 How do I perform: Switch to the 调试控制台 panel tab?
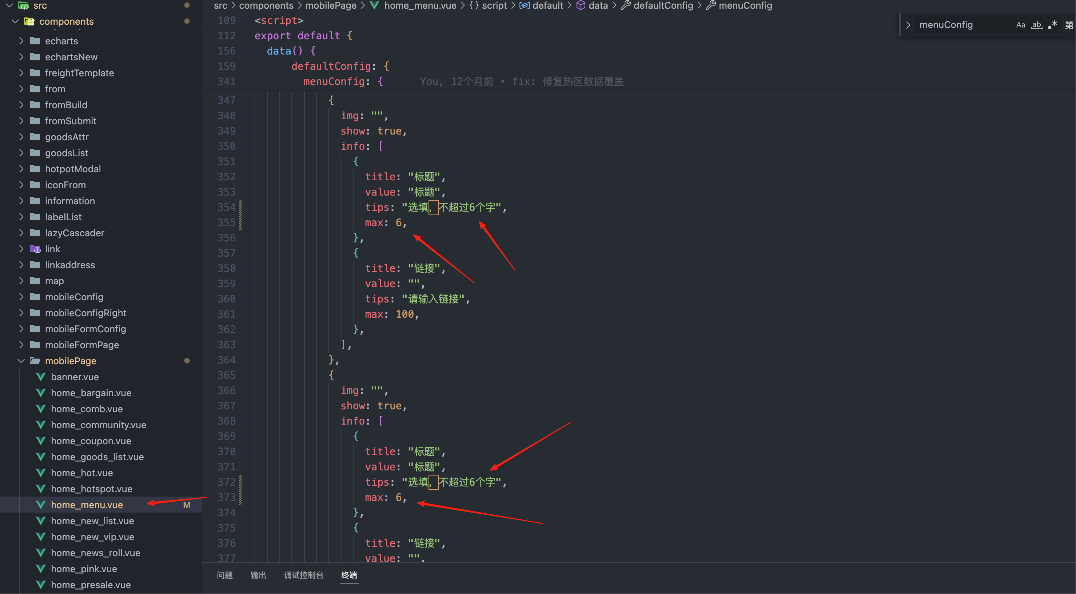pos(304,575)
